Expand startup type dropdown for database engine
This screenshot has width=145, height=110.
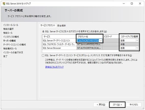[x=137, y=40]
